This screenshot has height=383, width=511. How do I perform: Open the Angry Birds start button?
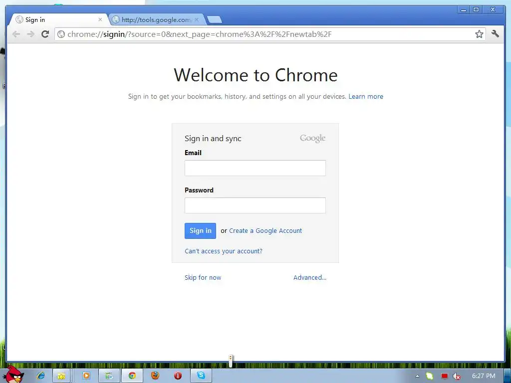[14, 375]
